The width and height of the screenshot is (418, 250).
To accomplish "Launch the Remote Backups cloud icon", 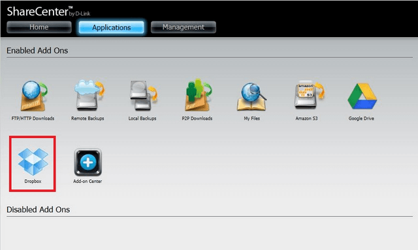I will pos(89,95).
